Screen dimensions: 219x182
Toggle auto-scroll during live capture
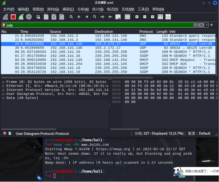click(118, 17)
